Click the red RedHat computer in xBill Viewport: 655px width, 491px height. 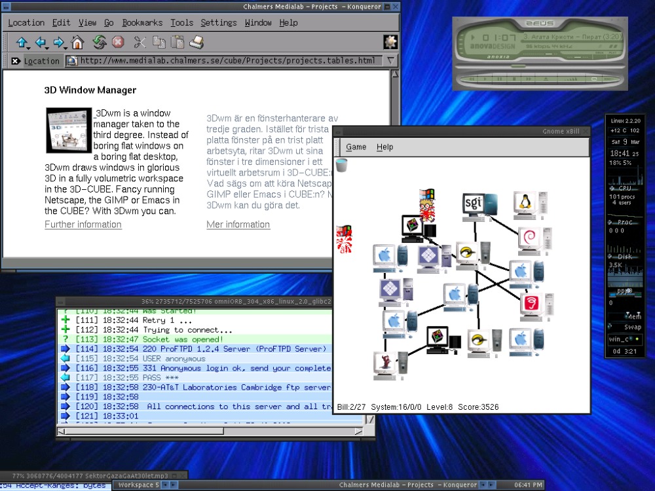[537, 307]
